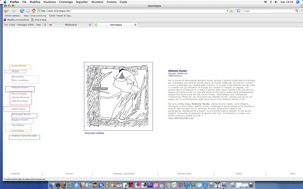The image size is (303, 189).
Task: Open Spotlight search icon in the menu bar
Action: click(x=298, y=2)
